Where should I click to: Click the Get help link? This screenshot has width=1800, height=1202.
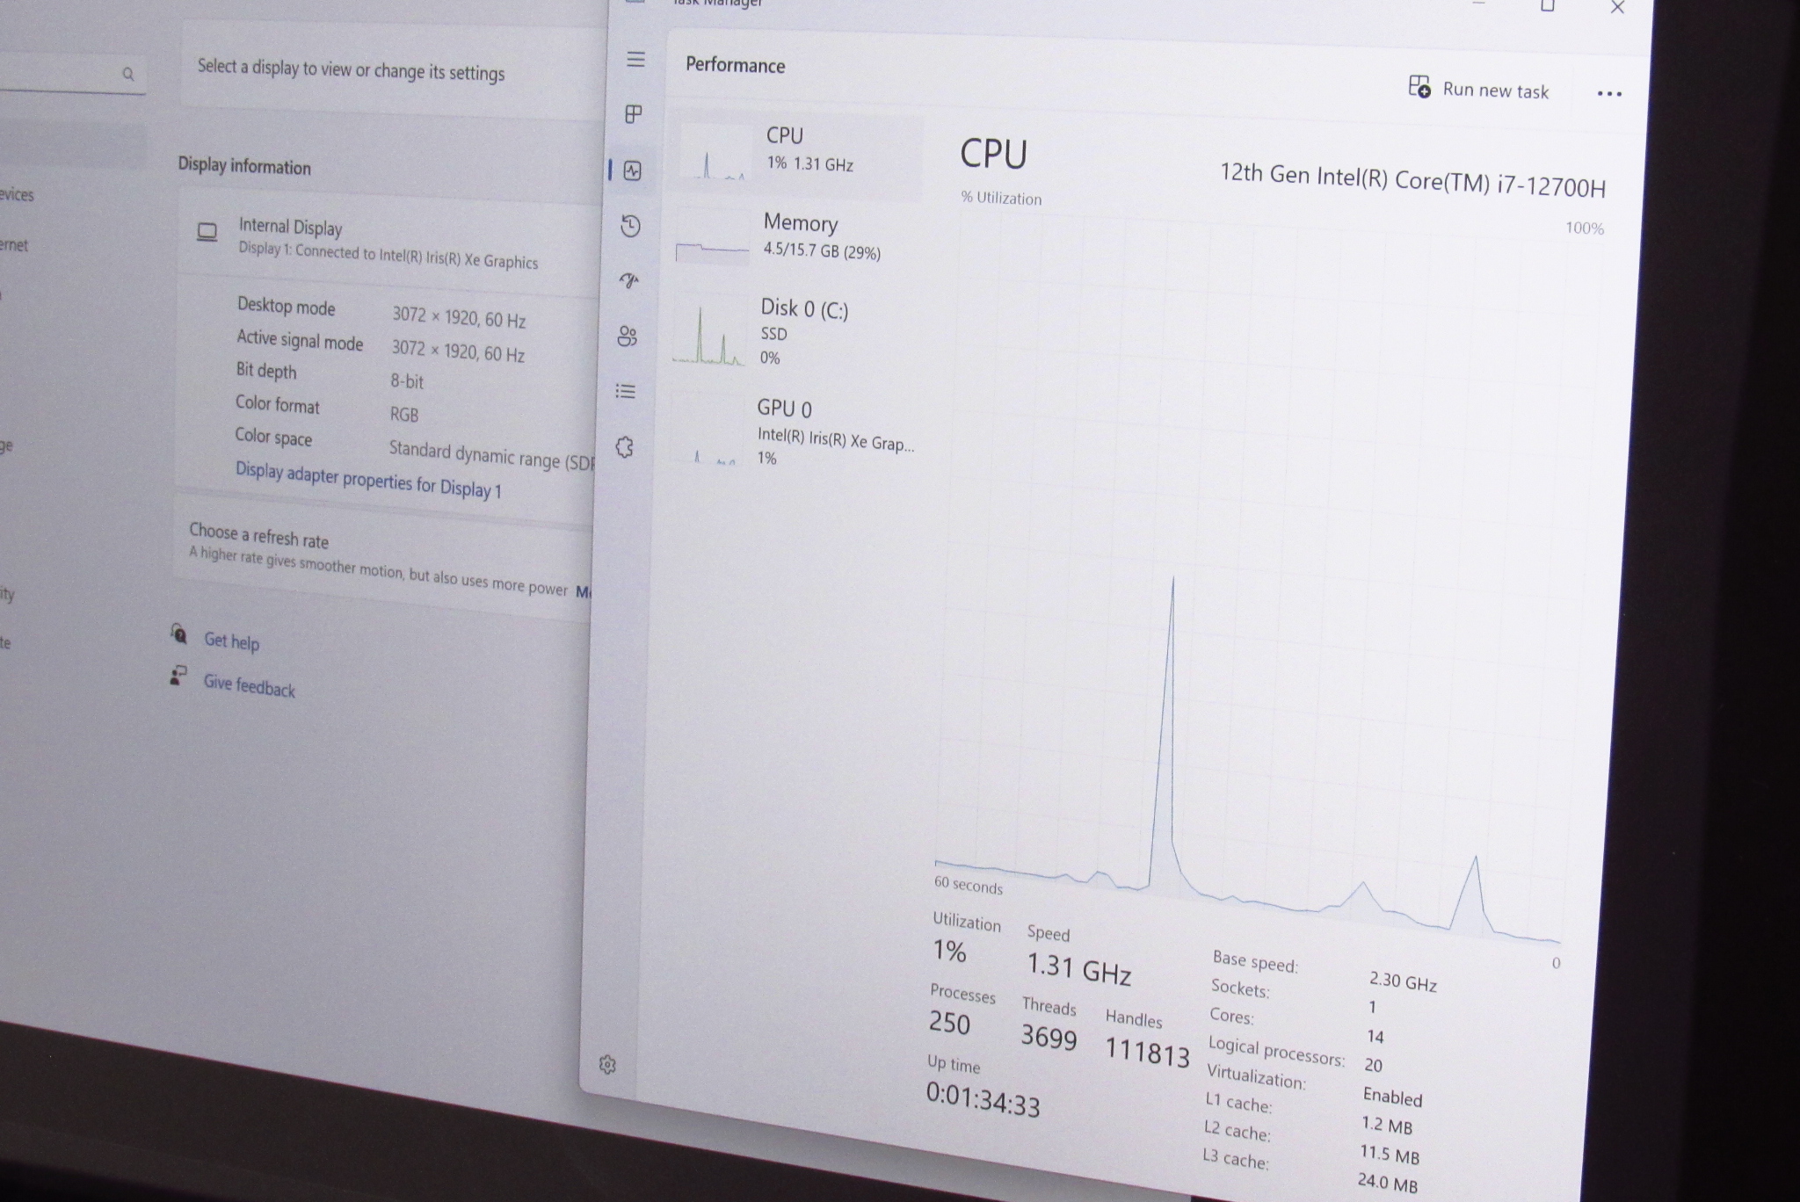click(231, 641)
